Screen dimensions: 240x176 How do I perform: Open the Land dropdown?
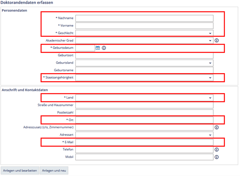click(x=144, y=98)
